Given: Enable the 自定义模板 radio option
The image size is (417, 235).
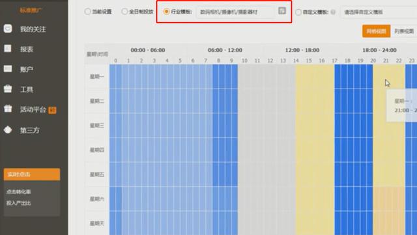Looking at the screenshot, I should point(298,12).
